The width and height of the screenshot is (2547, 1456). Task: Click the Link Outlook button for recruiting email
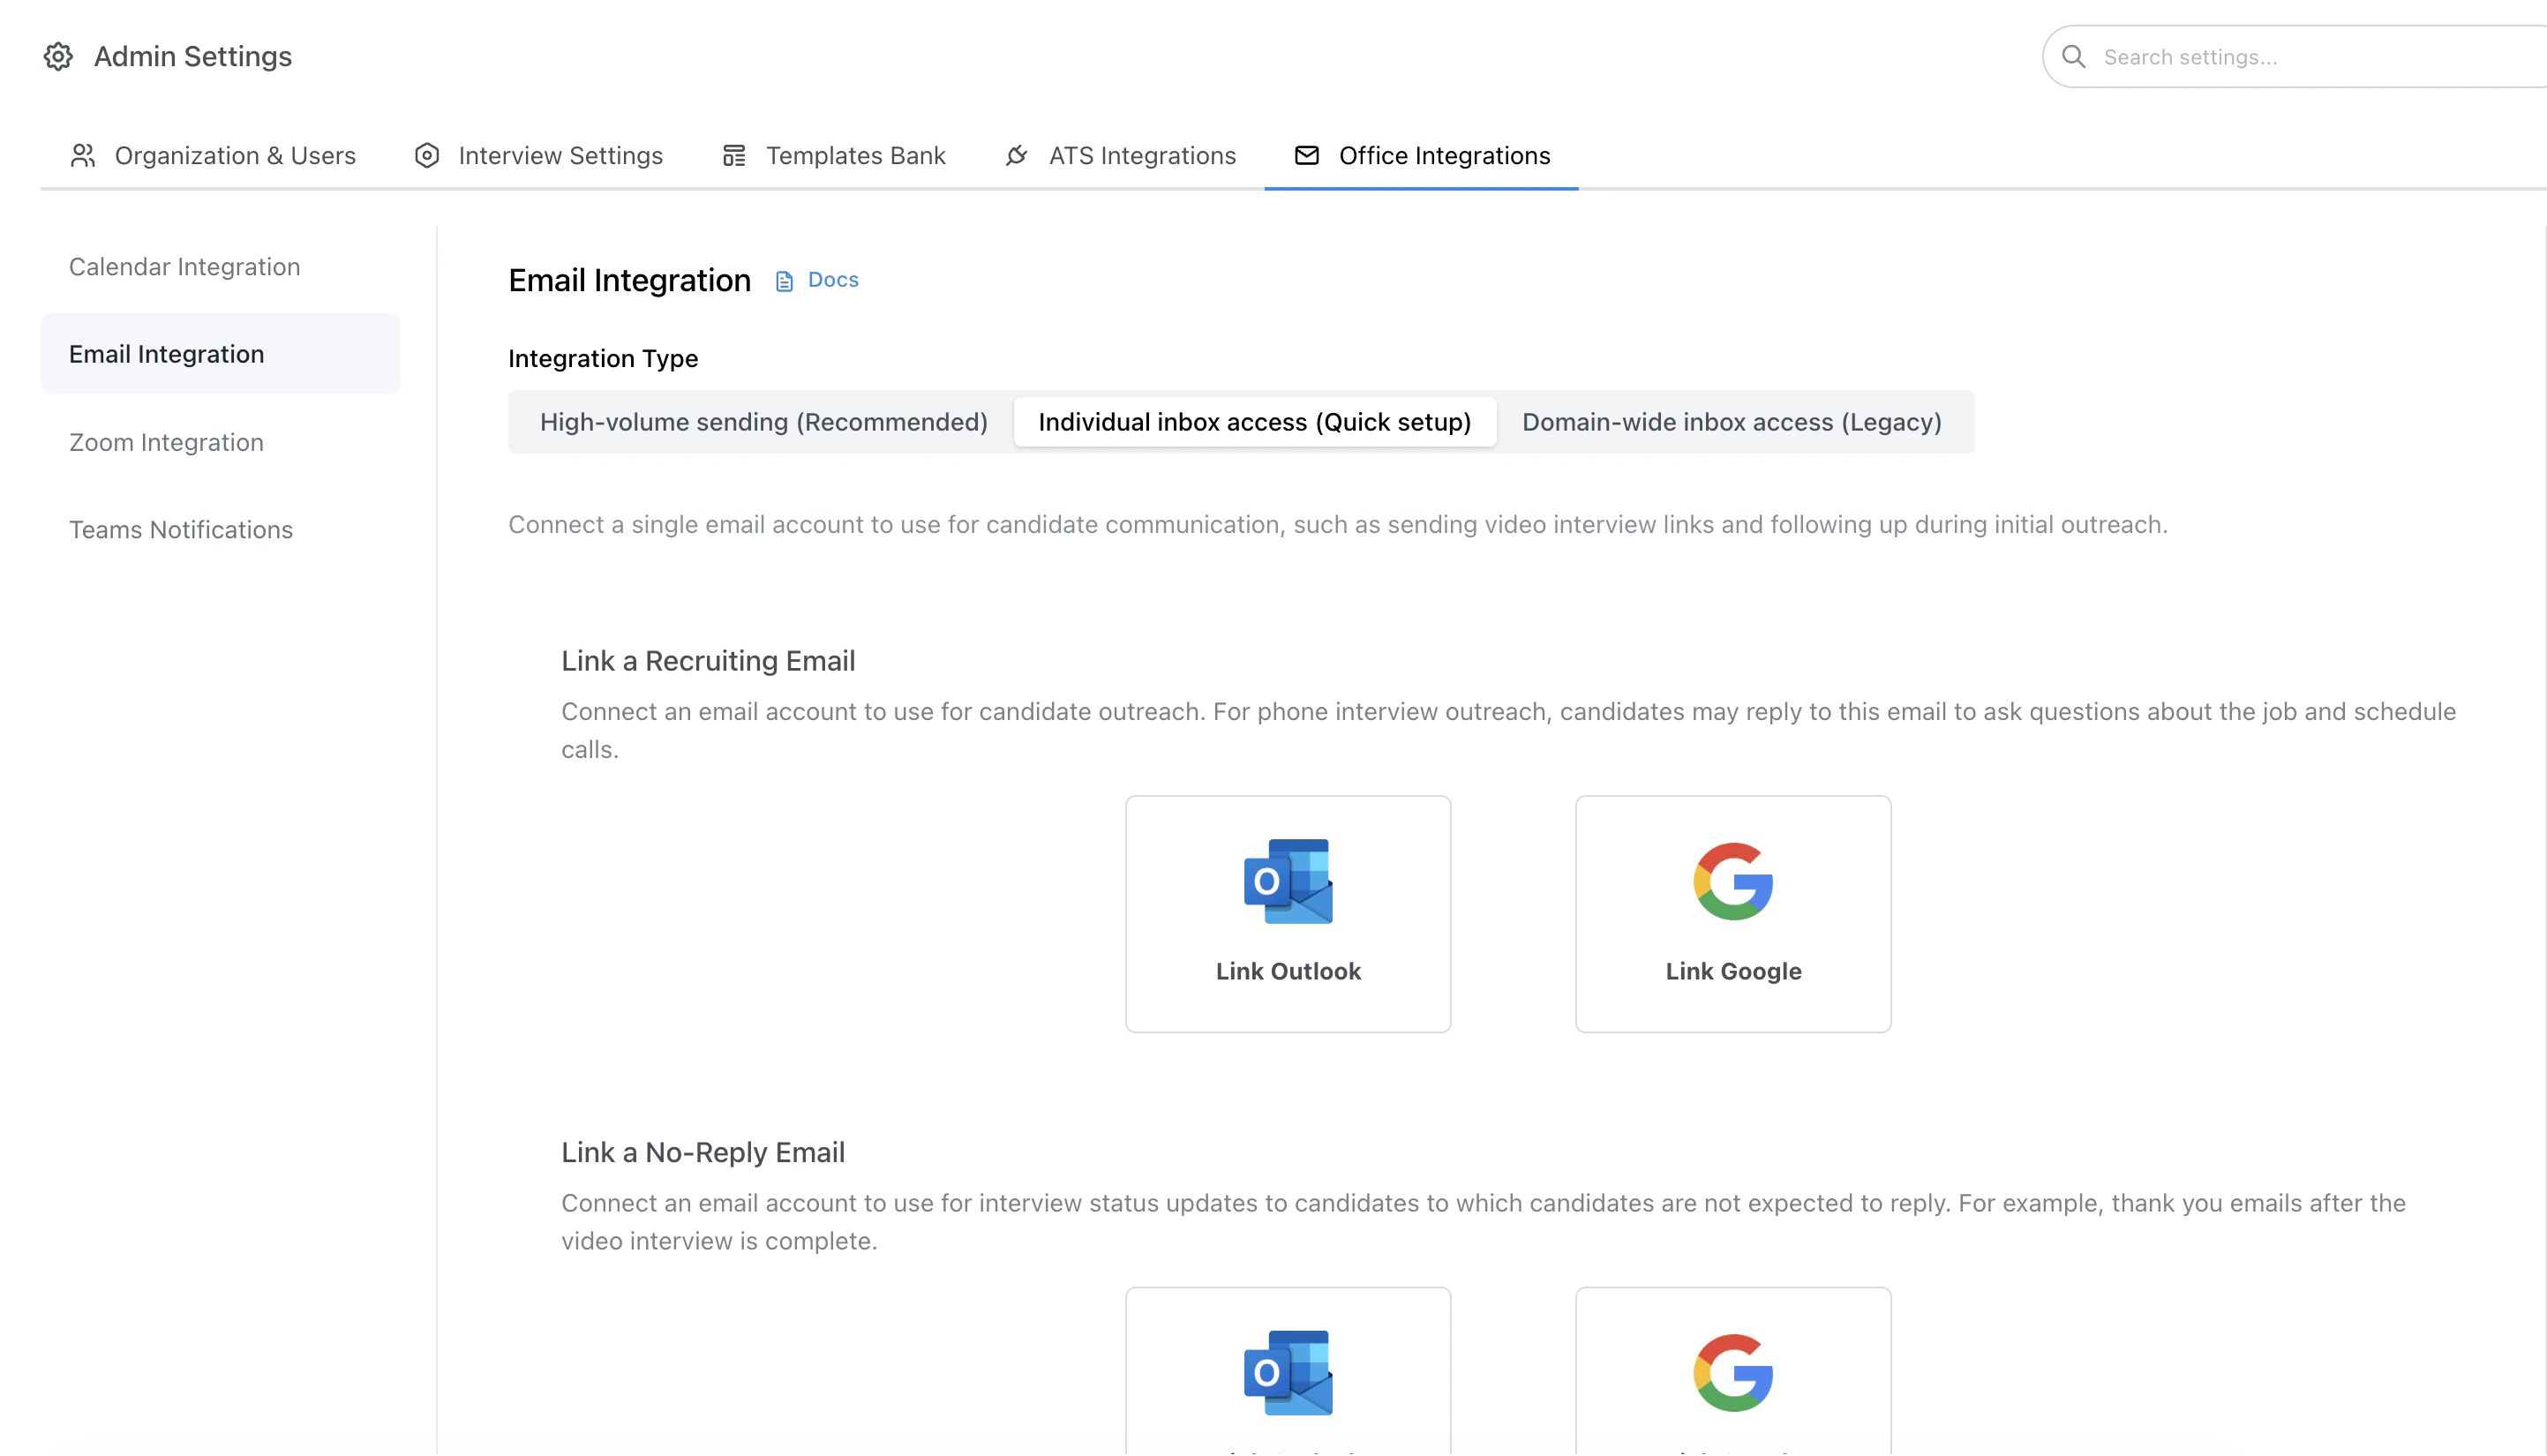(1288, 914)
